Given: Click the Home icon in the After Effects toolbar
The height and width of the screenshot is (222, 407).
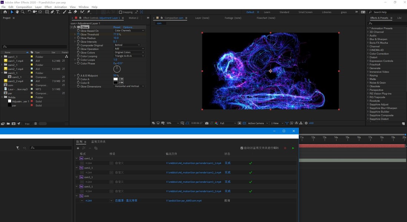Looking at the screenshot, I should (5, 12).
